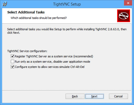Screen dimensions: 134x105
Task: Click the '(recommended)' text
Action: pyautogui.click(x=83, y=56)
